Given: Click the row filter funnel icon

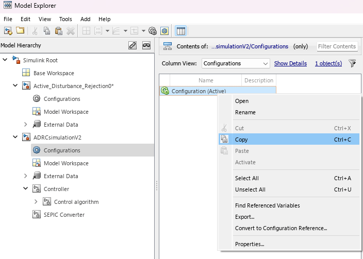Looking at the screenshot, I should (x=352, y=63).
